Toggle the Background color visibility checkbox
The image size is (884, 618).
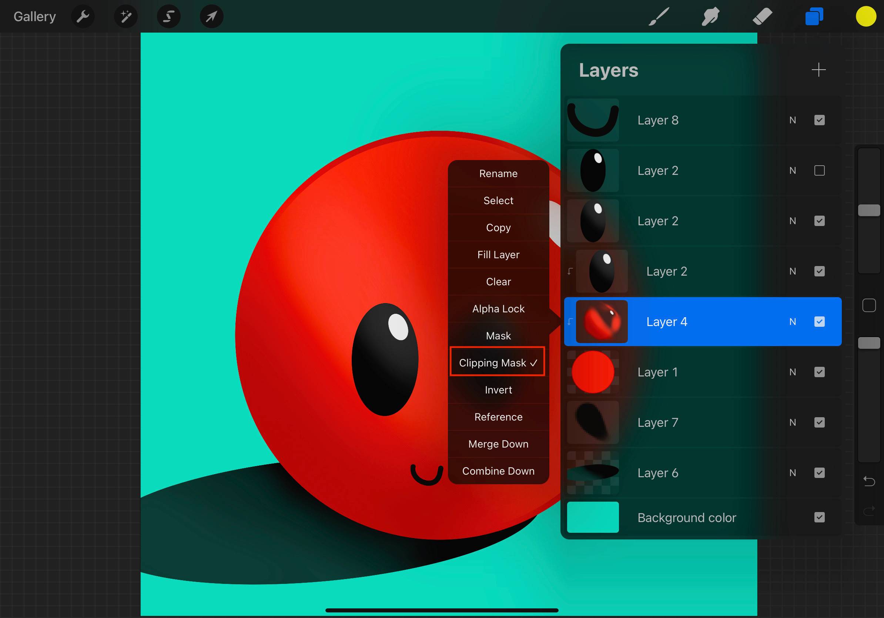coord(819,518)
